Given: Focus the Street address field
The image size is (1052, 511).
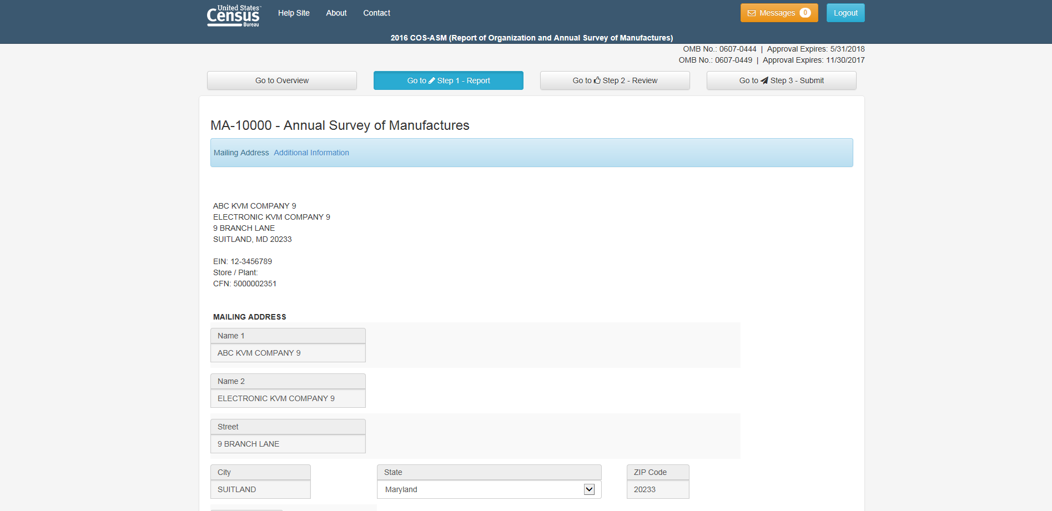Looking at the screenshot, I should (x=288, y=444).
